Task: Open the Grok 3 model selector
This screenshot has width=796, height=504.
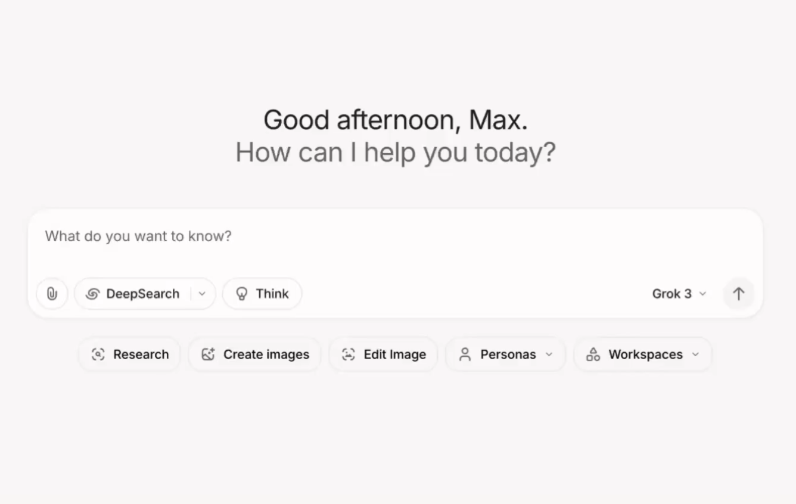Action: [679, 294]
